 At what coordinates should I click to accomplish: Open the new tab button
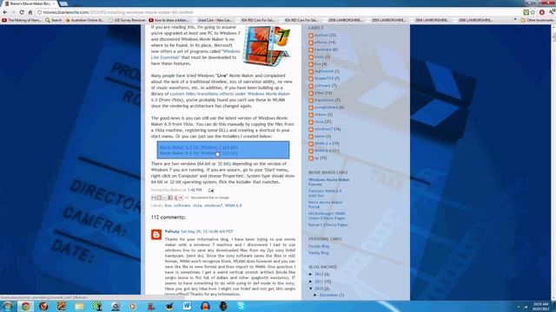(63, 3)
